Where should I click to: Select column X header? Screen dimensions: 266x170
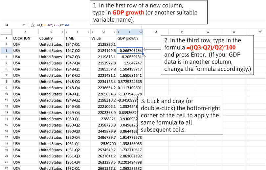(x=234, y=32)
